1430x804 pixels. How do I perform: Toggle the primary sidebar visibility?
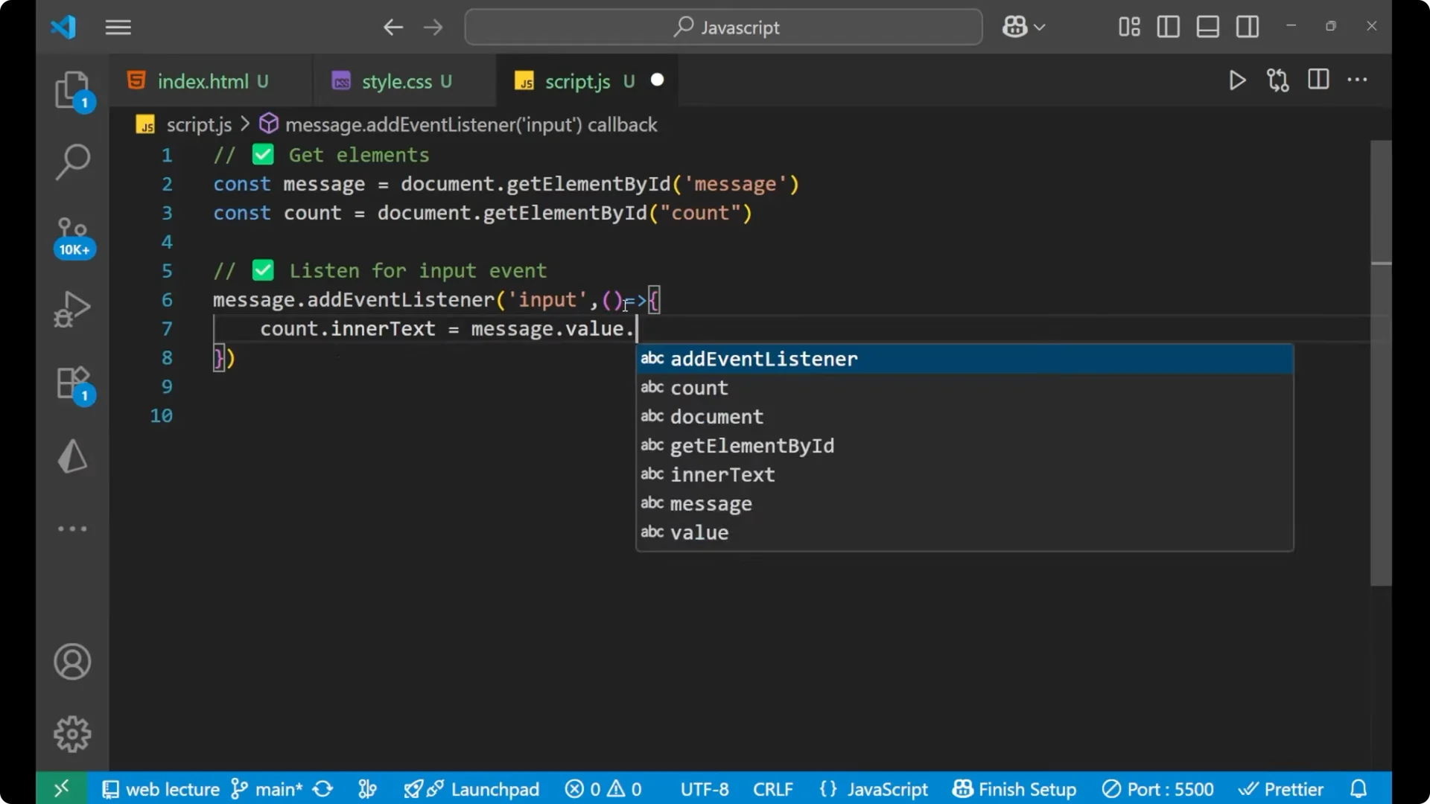tap(1168, 27)
